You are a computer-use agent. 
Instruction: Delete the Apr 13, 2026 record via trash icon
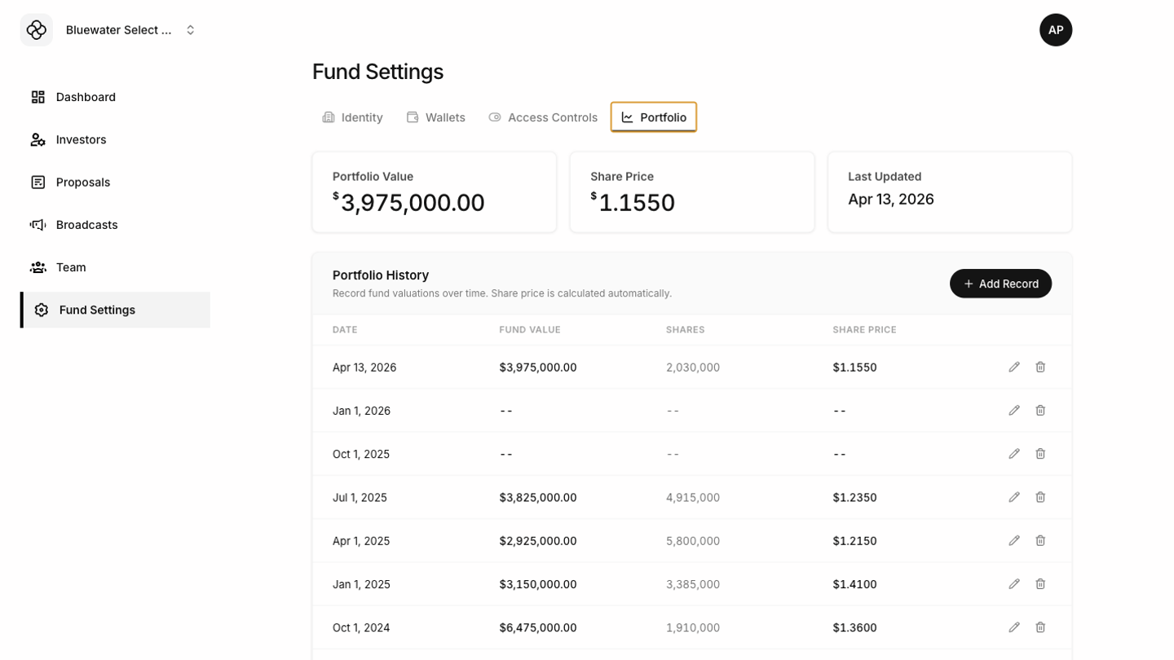1040,367
